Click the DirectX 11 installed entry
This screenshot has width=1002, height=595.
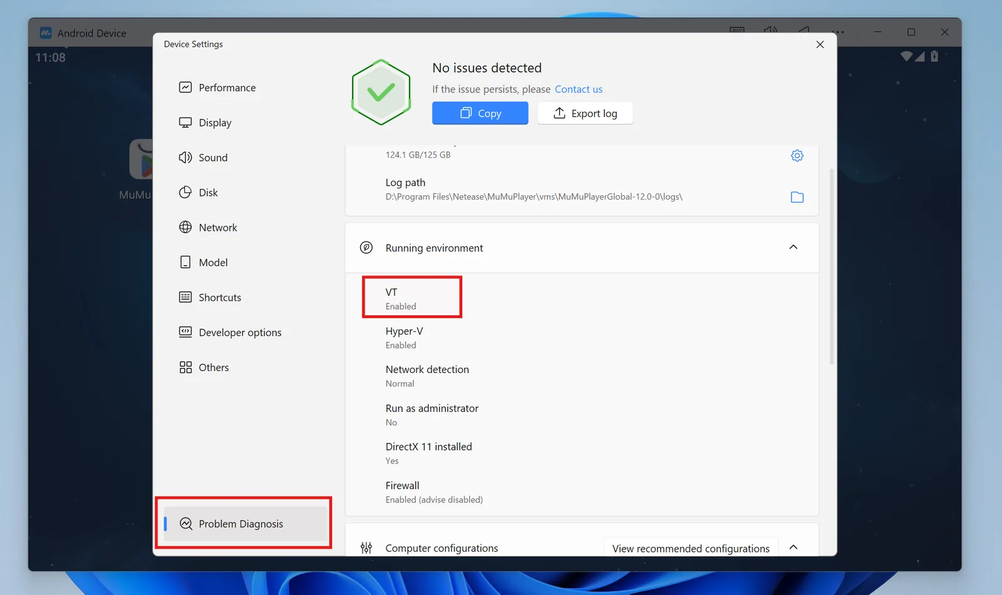[429, 454]
